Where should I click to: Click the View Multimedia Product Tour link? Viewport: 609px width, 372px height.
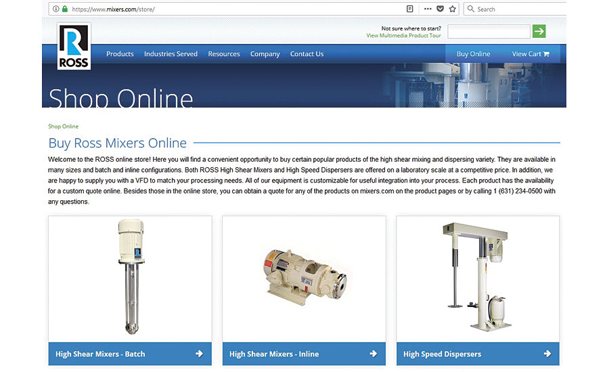(x=403, y=36)
